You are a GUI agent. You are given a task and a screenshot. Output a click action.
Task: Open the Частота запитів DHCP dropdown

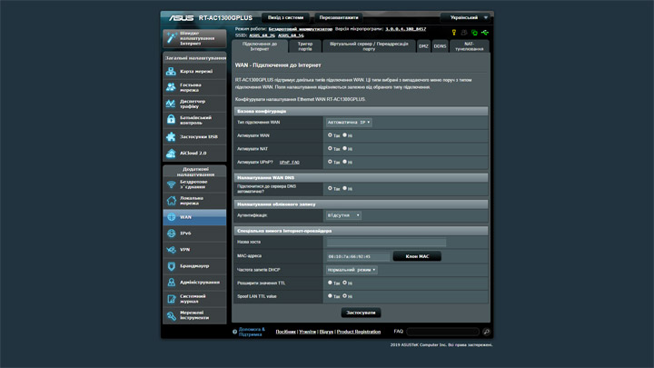352,270
